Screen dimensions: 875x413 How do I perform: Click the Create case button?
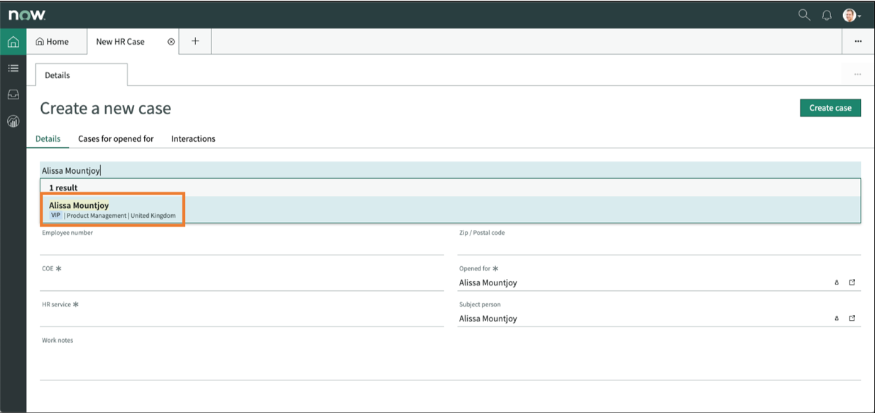[x=830, y=108]
